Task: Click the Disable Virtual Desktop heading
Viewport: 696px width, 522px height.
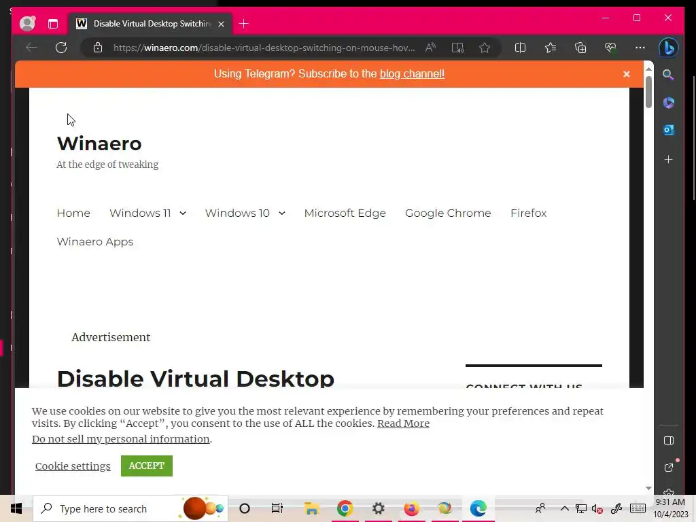Action: point(195,379)
